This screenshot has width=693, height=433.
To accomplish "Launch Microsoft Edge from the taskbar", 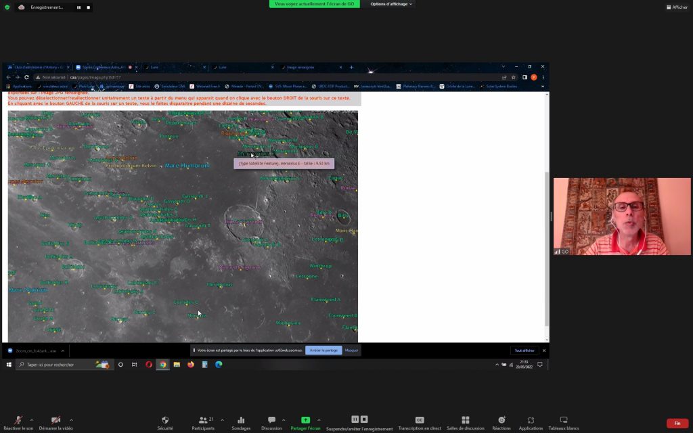I will [219, 365].
